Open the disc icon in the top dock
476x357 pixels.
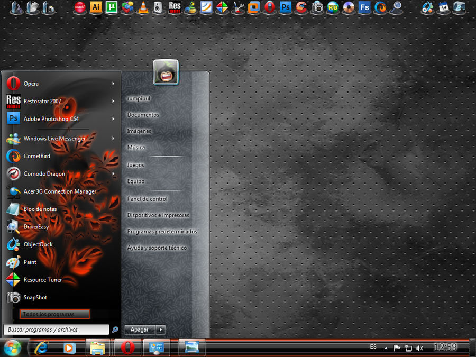pyautogui.click(x=349, y=7)
